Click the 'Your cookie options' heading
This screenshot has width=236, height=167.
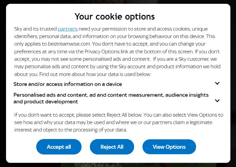tap(115, 16)
